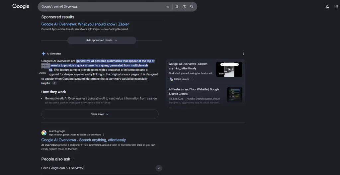Open Google Lens image search icon

[184, 7]
